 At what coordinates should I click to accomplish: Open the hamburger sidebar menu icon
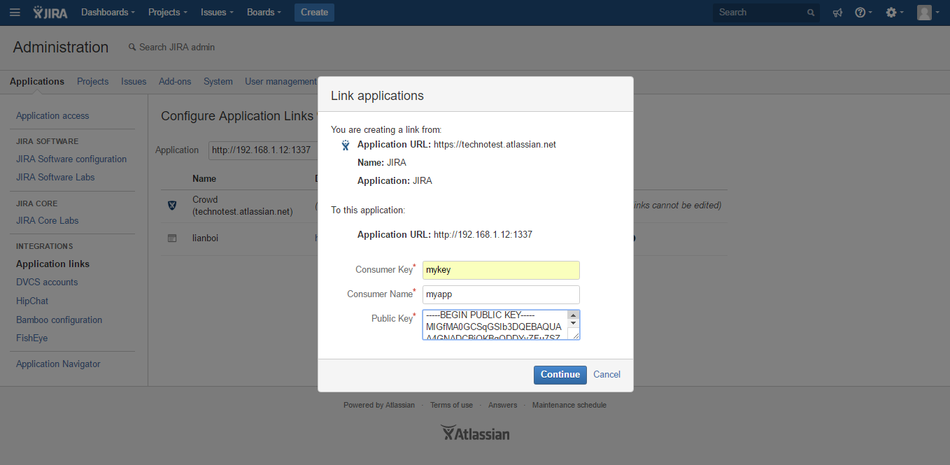[15, 13]
